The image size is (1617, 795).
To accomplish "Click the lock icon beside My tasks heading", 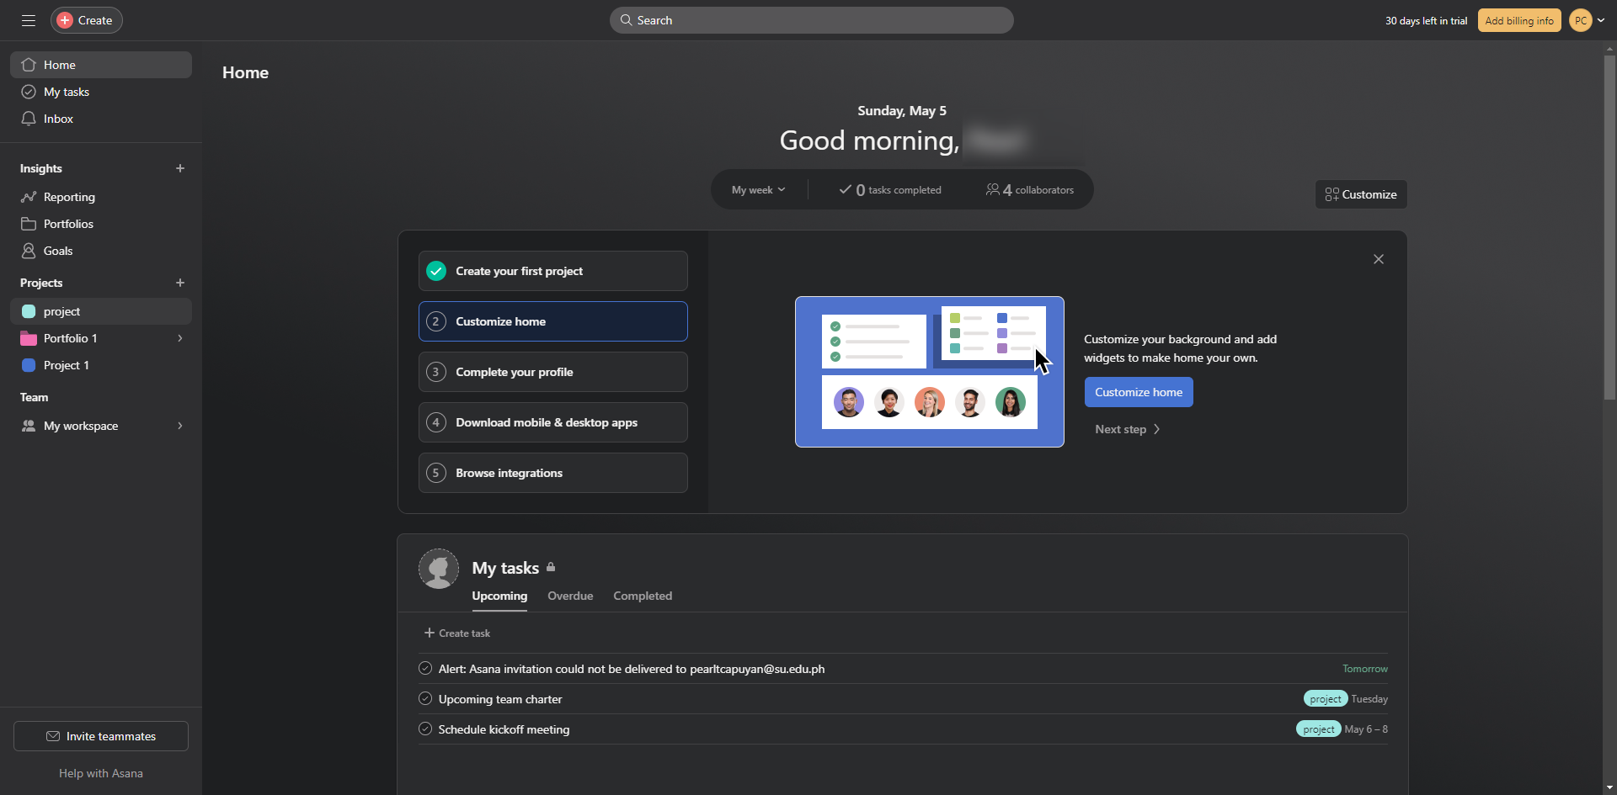I will [x=551, y=567].
